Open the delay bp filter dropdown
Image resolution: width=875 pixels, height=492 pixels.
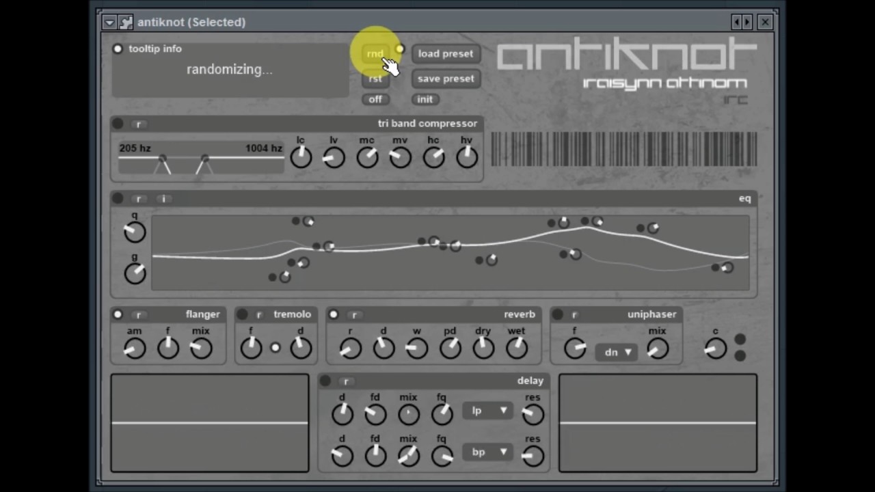click(487, 452)
